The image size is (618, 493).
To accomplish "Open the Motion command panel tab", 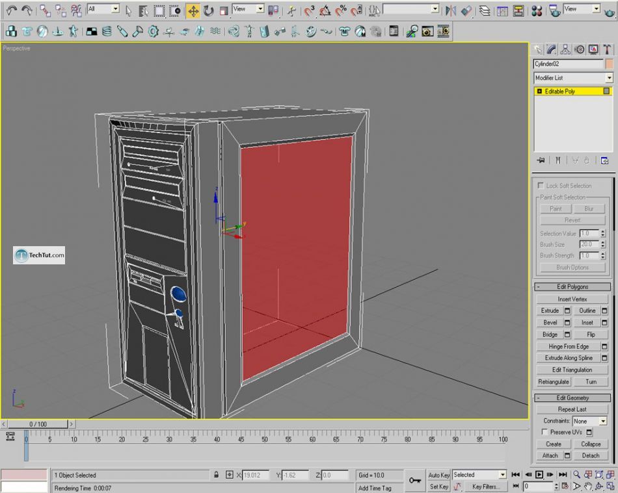I will [579, 49].
